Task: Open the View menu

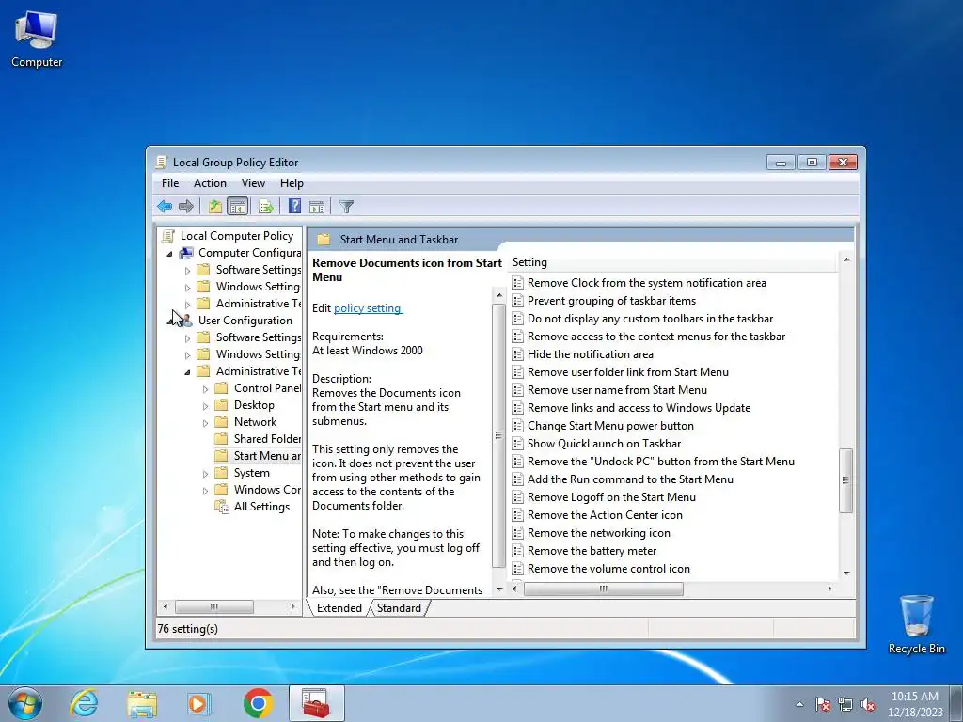Action: pyautogui.click(x=253, y=183)
